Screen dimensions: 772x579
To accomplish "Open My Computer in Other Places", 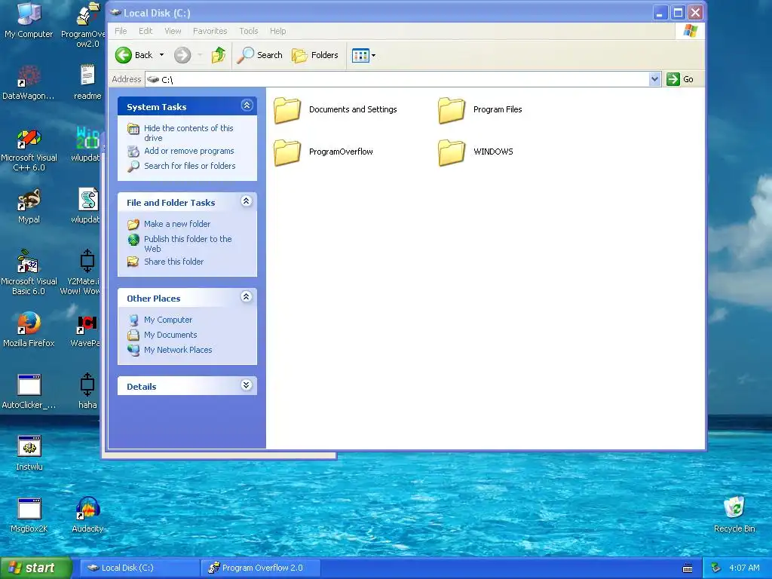I will click(168, 320).
